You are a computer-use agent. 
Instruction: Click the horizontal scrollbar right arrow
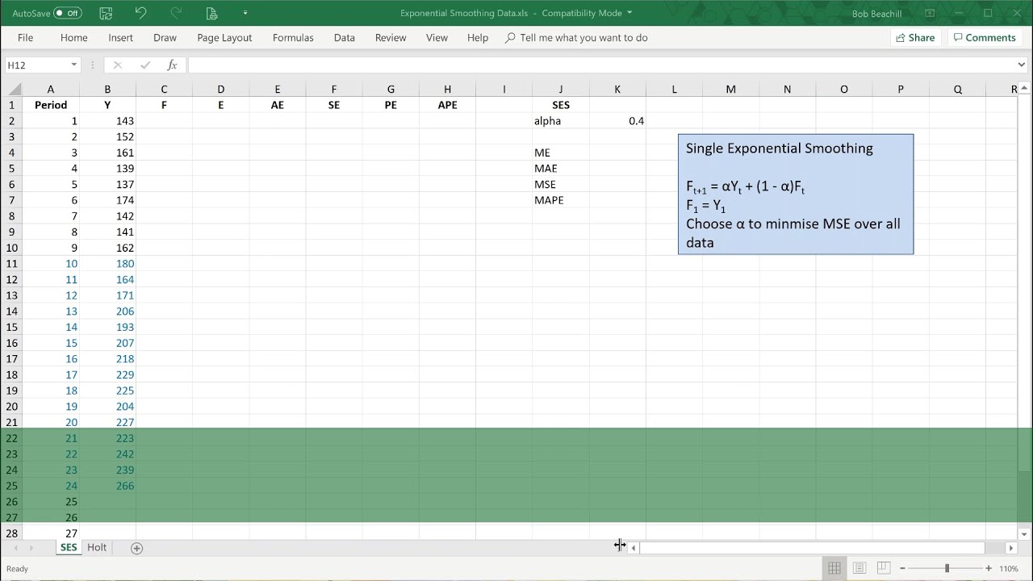1010,548
